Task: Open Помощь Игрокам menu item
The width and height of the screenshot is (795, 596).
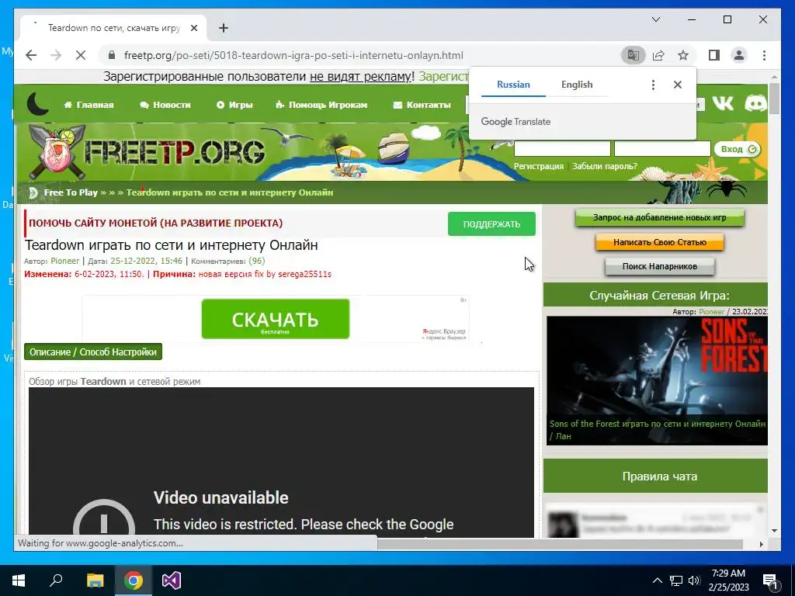Action: click(321, 105)
